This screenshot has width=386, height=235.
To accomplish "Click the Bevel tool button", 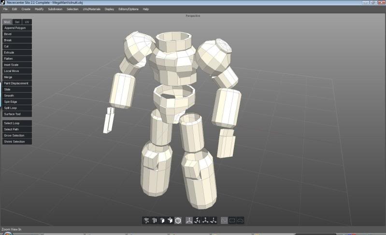I will point(17,34).
